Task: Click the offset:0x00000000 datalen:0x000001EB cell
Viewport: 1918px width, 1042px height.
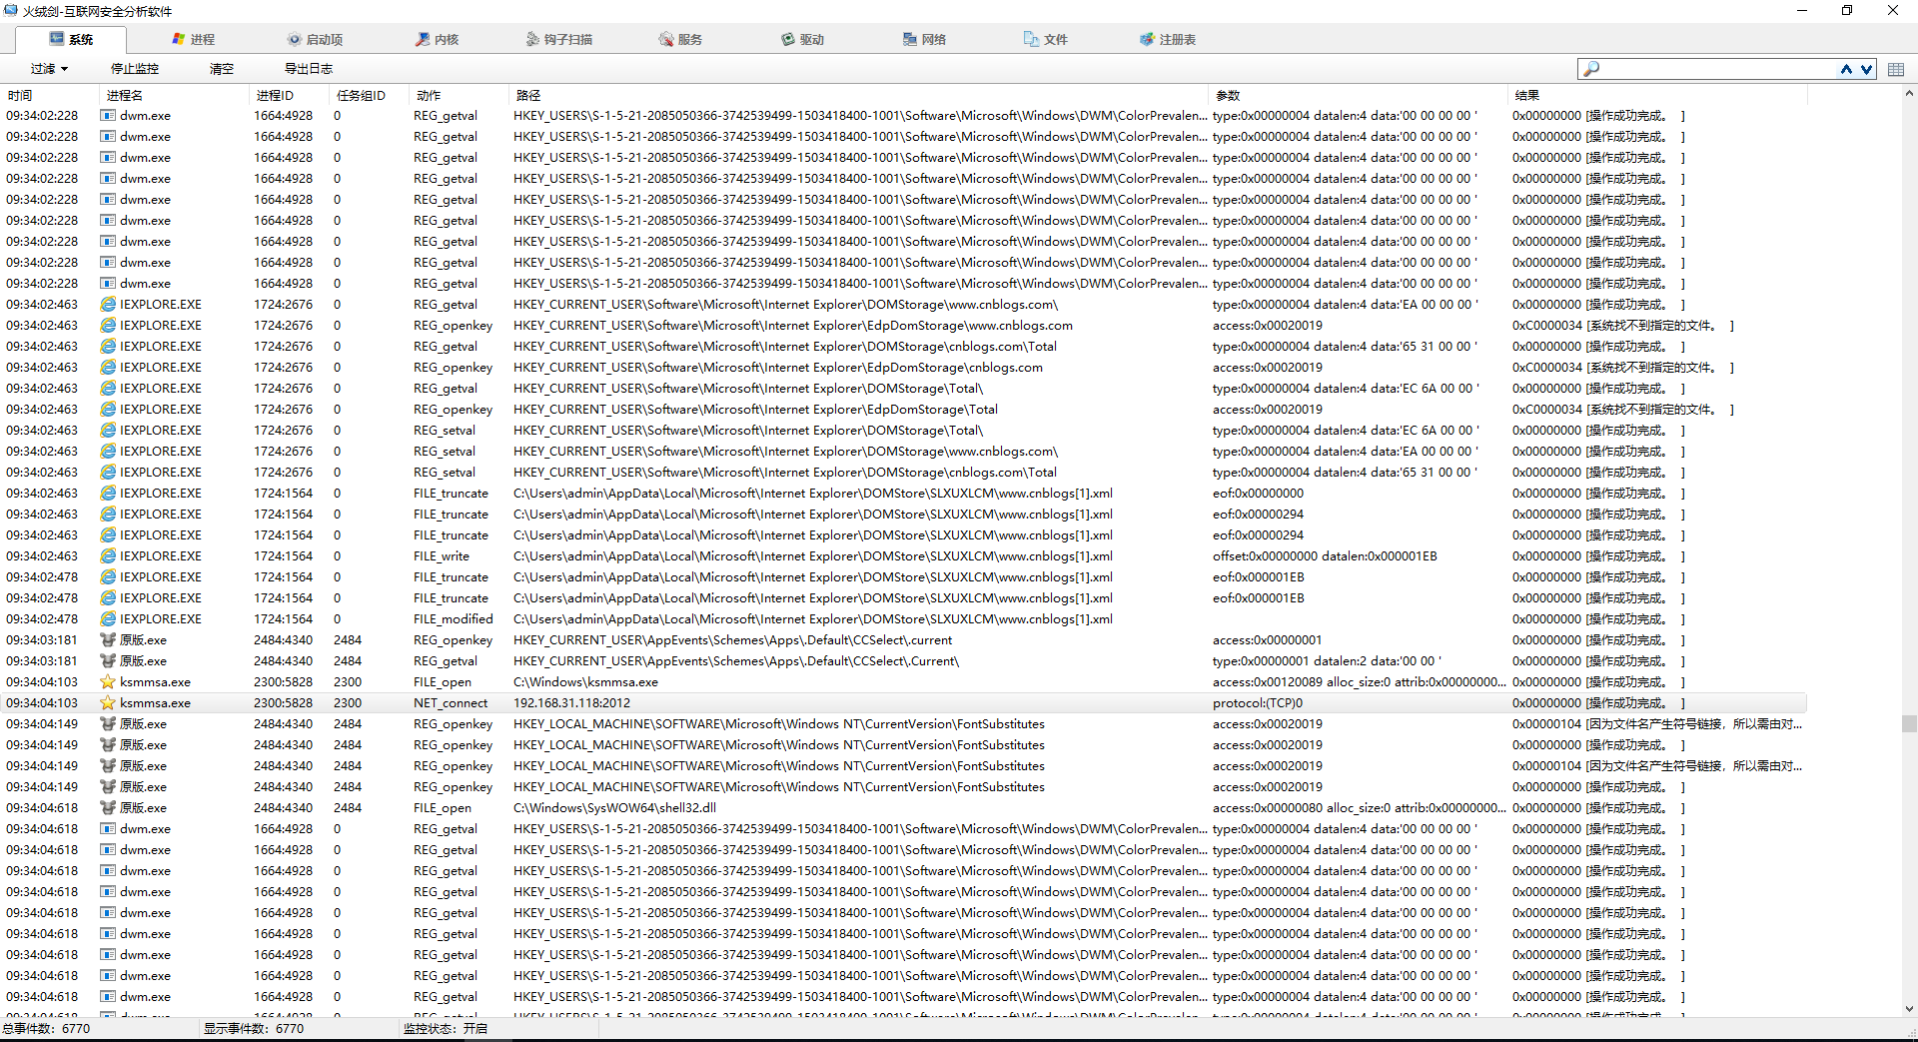Action: (x=1325, y=556)
